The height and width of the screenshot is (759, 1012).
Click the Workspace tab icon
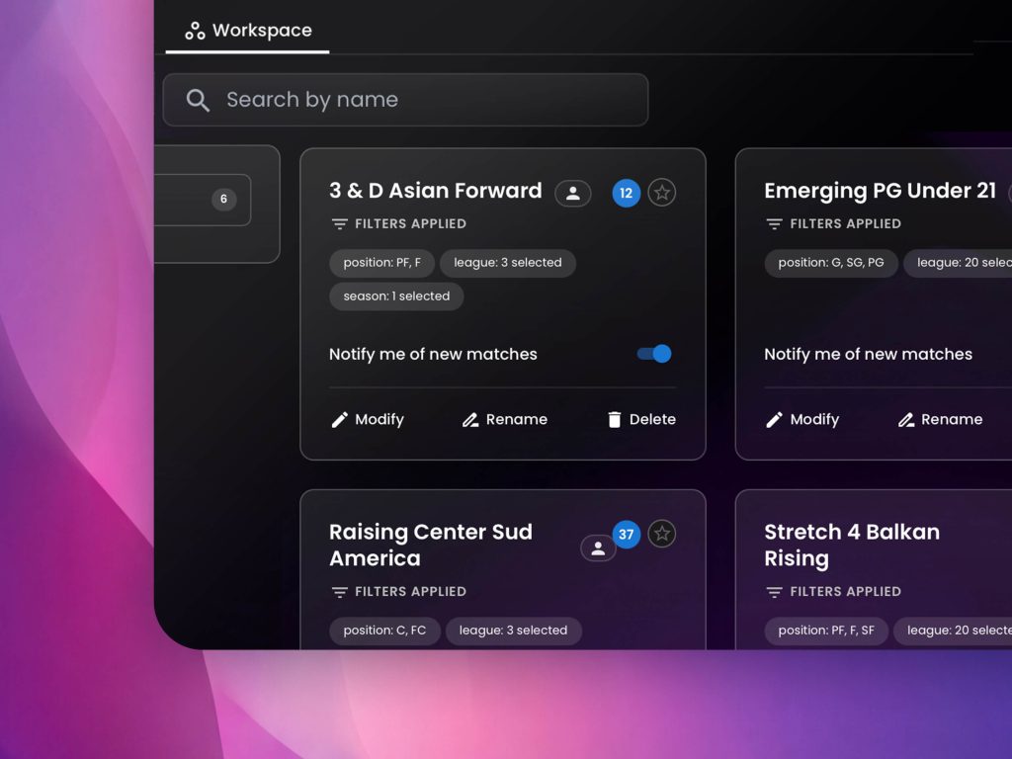pos(195,31)
